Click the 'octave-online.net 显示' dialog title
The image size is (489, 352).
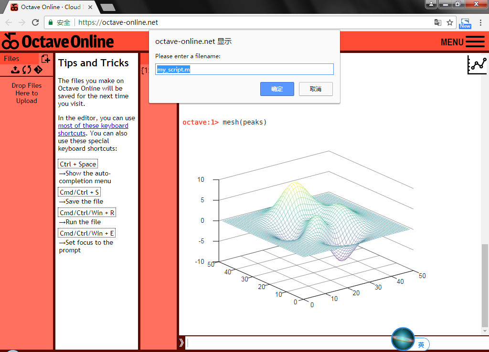(x=193, y=41)
